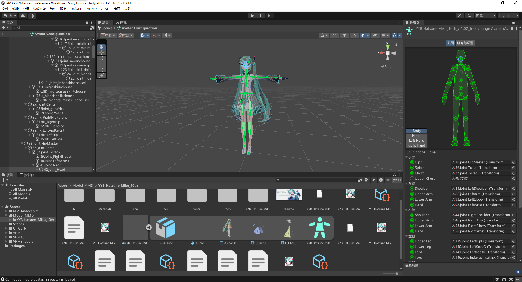Select the 464.!Root prefab asset
This screenshot has height=282, width=522.
pos(166,228)
